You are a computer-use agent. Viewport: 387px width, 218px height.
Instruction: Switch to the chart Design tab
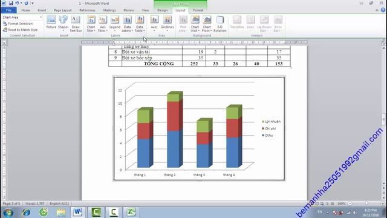click(x=163, y=10)
